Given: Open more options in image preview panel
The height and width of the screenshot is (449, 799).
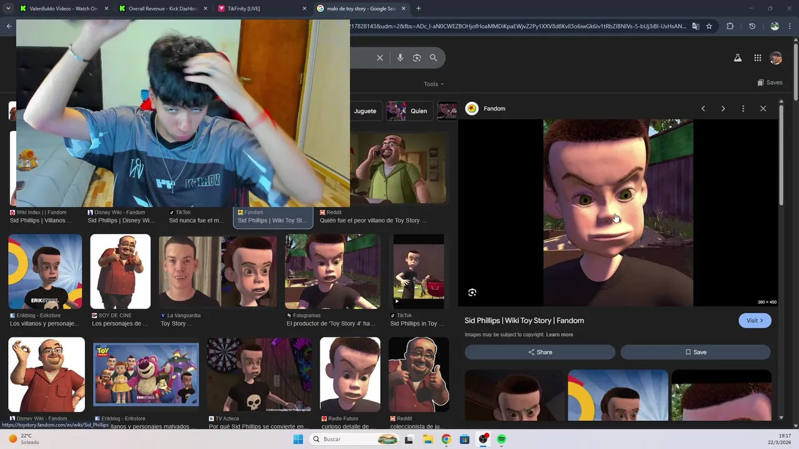Looking at the screenshot, I should 743,109.
